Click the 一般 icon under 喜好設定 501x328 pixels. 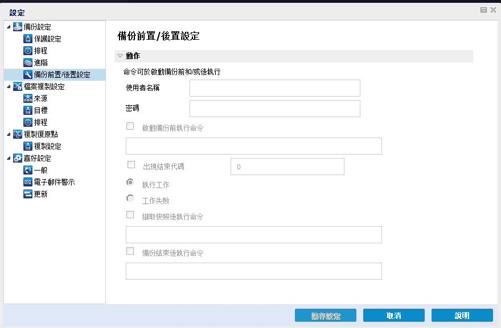[27, 171]
